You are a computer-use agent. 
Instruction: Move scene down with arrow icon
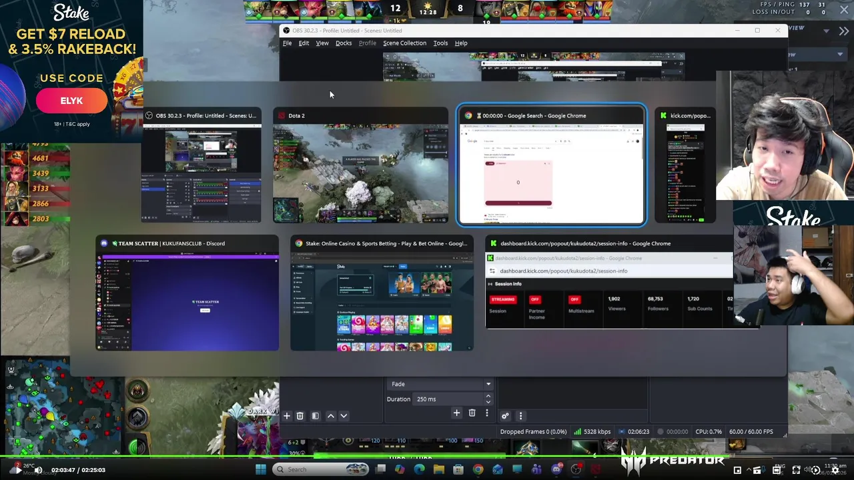(x=344, y=415)
